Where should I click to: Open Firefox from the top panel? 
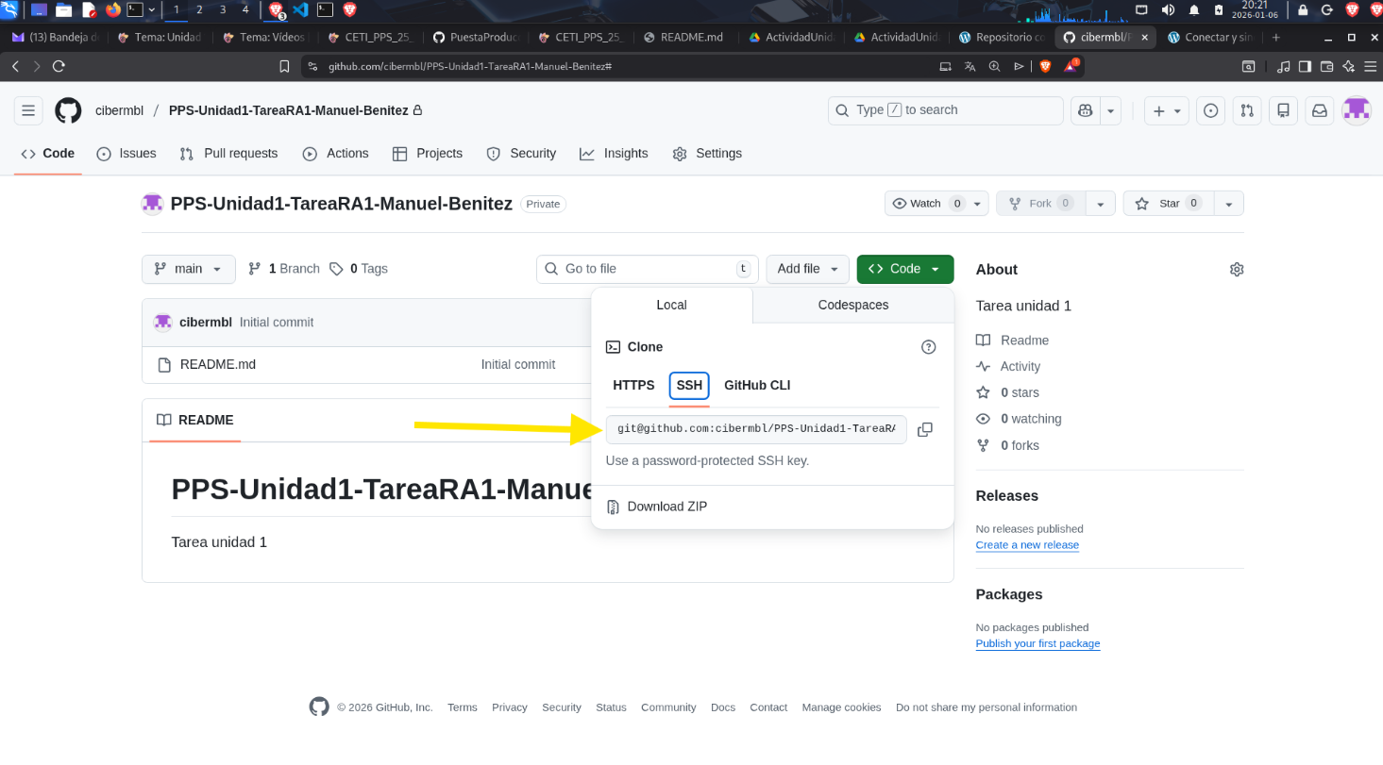[113, 9]
